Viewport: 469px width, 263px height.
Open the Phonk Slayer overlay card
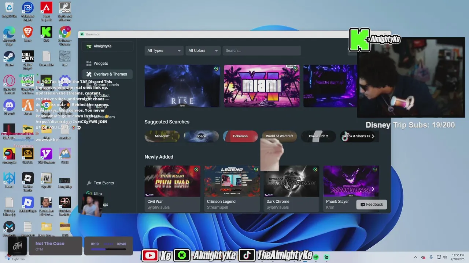[x=351, y=188]
